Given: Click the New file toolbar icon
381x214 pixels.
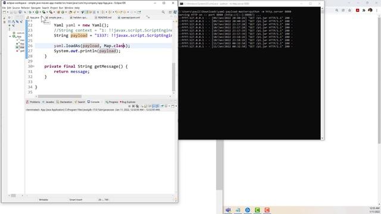Looking at the screenshot, I should tap(4, 12).
